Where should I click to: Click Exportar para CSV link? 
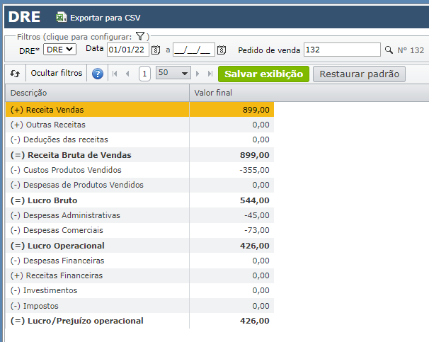tap(105, 18)
